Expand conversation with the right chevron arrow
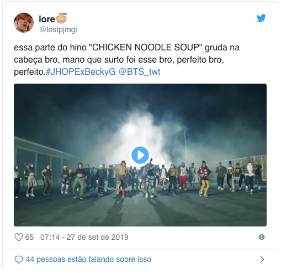Screen dimensions: 281x273 click(x=262, y=260)
